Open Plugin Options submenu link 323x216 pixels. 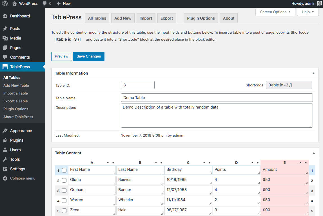(x=16, y=109)
